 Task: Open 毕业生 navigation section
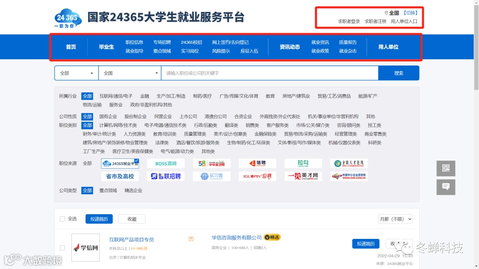point(106,47)
